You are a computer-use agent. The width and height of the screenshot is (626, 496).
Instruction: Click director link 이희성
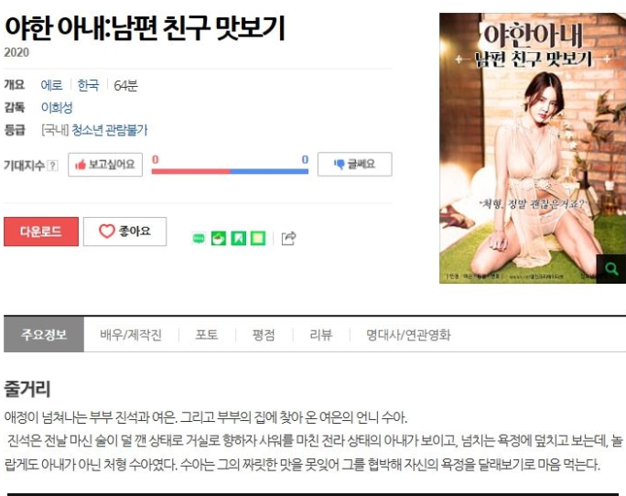[57, 107]
